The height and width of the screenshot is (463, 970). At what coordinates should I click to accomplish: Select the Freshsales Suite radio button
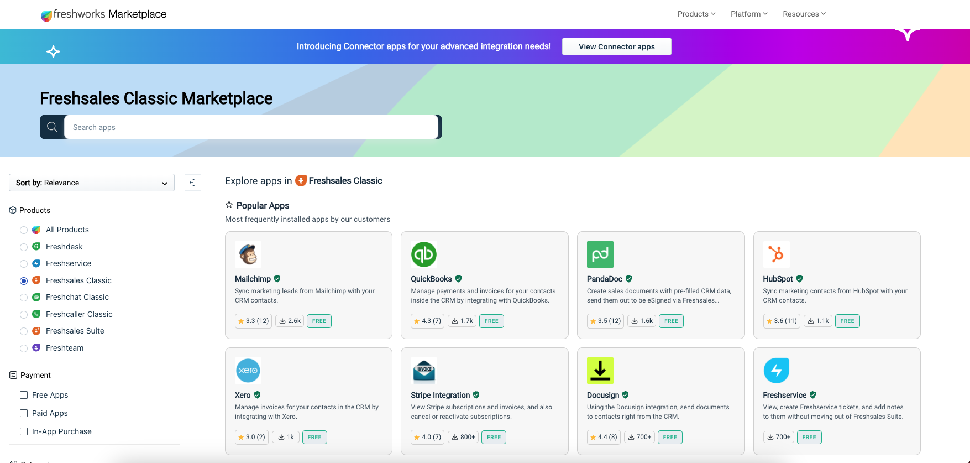[24, 331]
